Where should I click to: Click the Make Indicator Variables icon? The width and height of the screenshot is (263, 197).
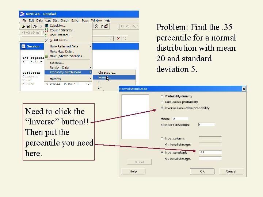coord(47,56)
